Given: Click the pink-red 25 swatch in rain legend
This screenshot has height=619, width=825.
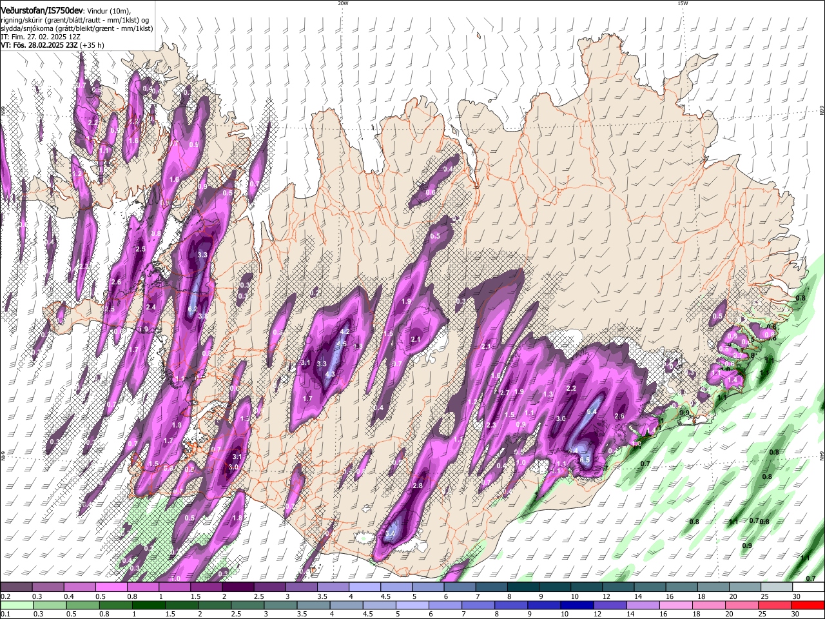Looking at the screenshot, I should 775,605.
